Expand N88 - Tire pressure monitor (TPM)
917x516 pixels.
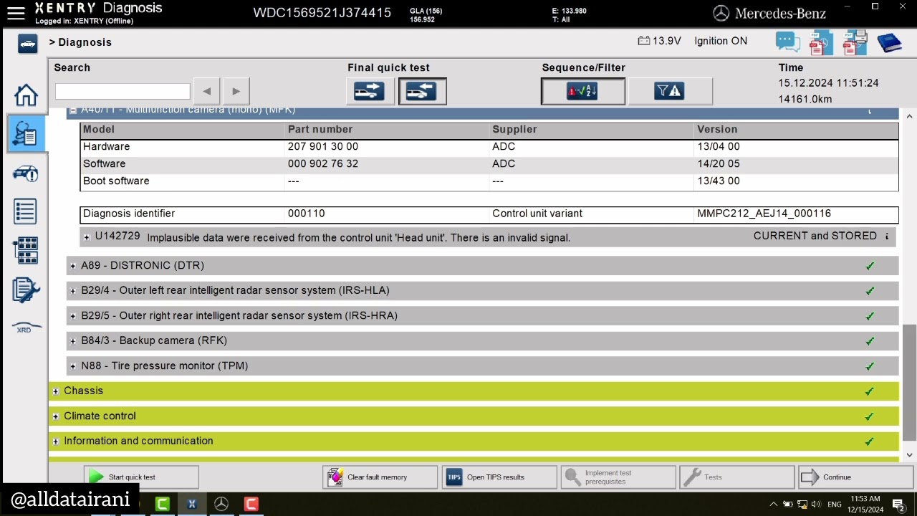[73, 366]
